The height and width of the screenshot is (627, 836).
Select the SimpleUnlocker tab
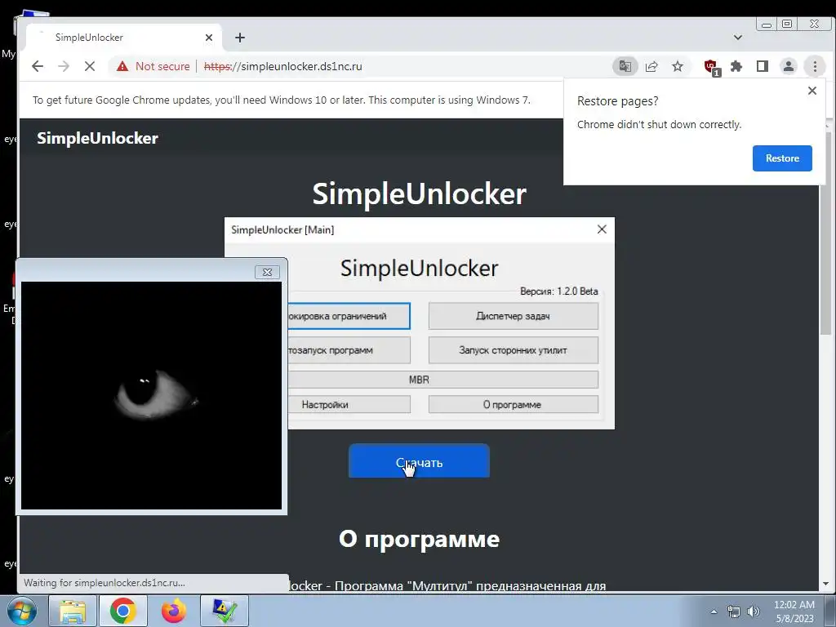point(124,38)
